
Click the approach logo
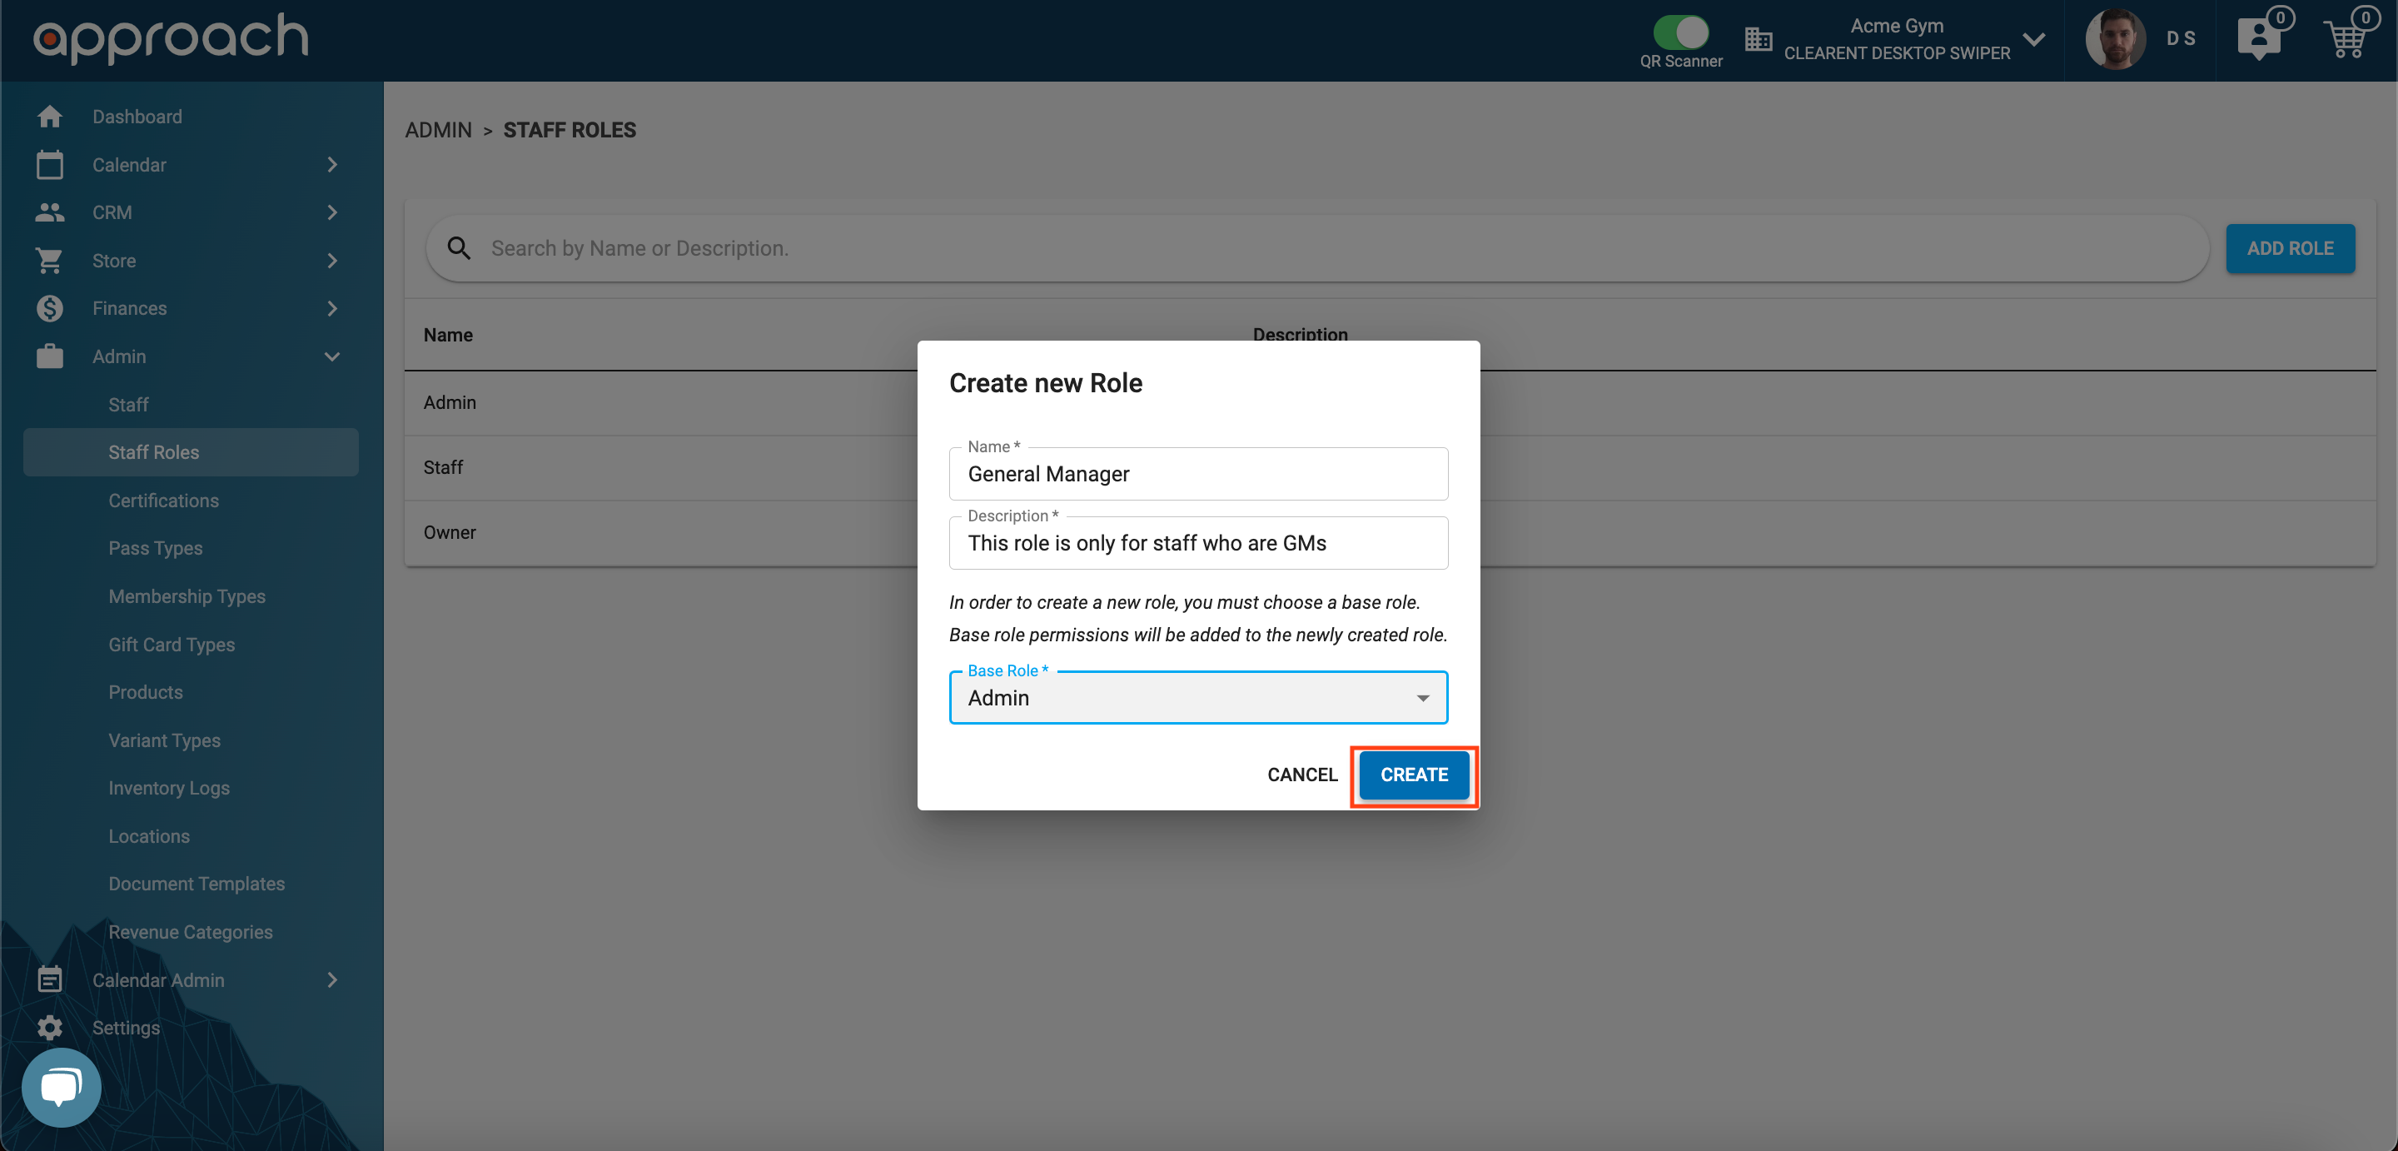(171, 38)
